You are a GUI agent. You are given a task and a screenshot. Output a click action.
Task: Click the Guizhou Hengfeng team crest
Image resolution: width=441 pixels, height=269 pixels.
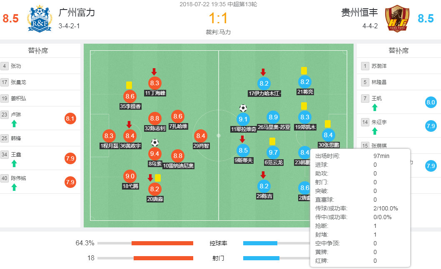(397, 19)
